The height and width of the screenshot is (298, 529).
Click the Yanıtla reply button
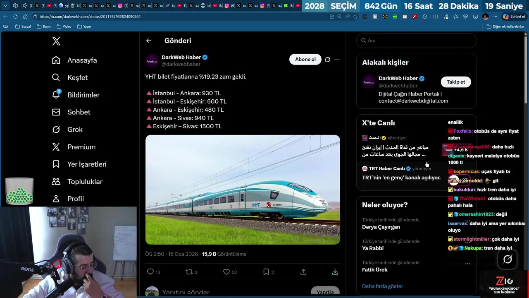point(325,292)
